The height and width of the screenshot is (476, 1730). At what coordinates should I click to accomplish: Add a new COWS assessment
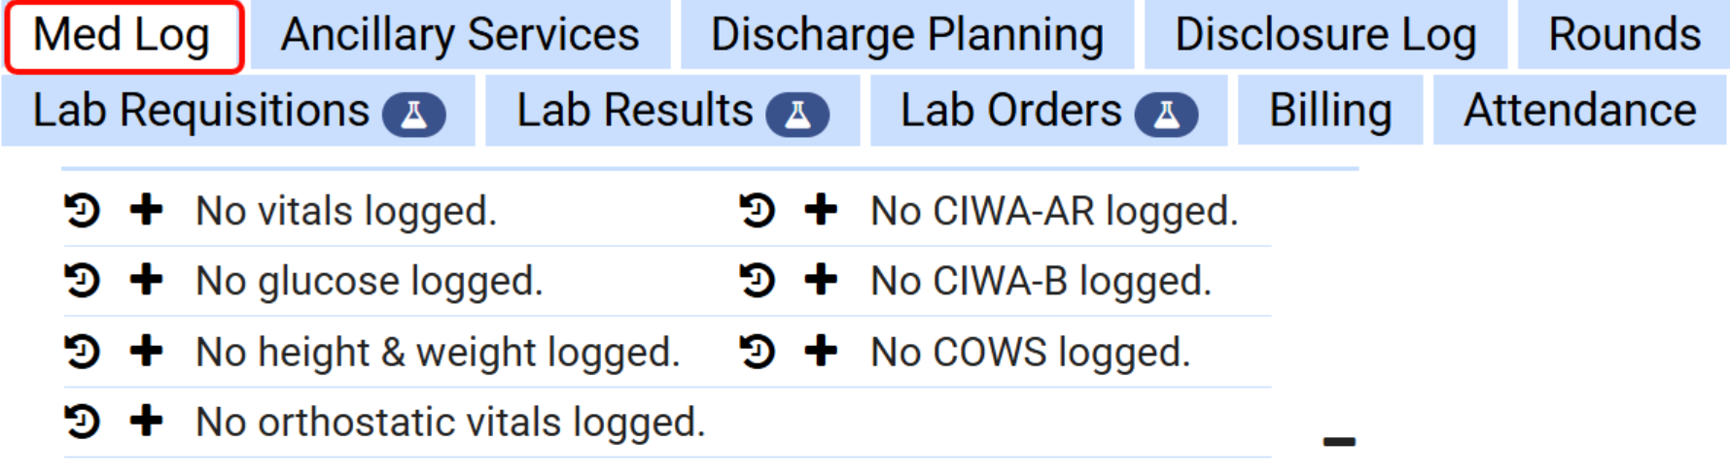point(822,352)
